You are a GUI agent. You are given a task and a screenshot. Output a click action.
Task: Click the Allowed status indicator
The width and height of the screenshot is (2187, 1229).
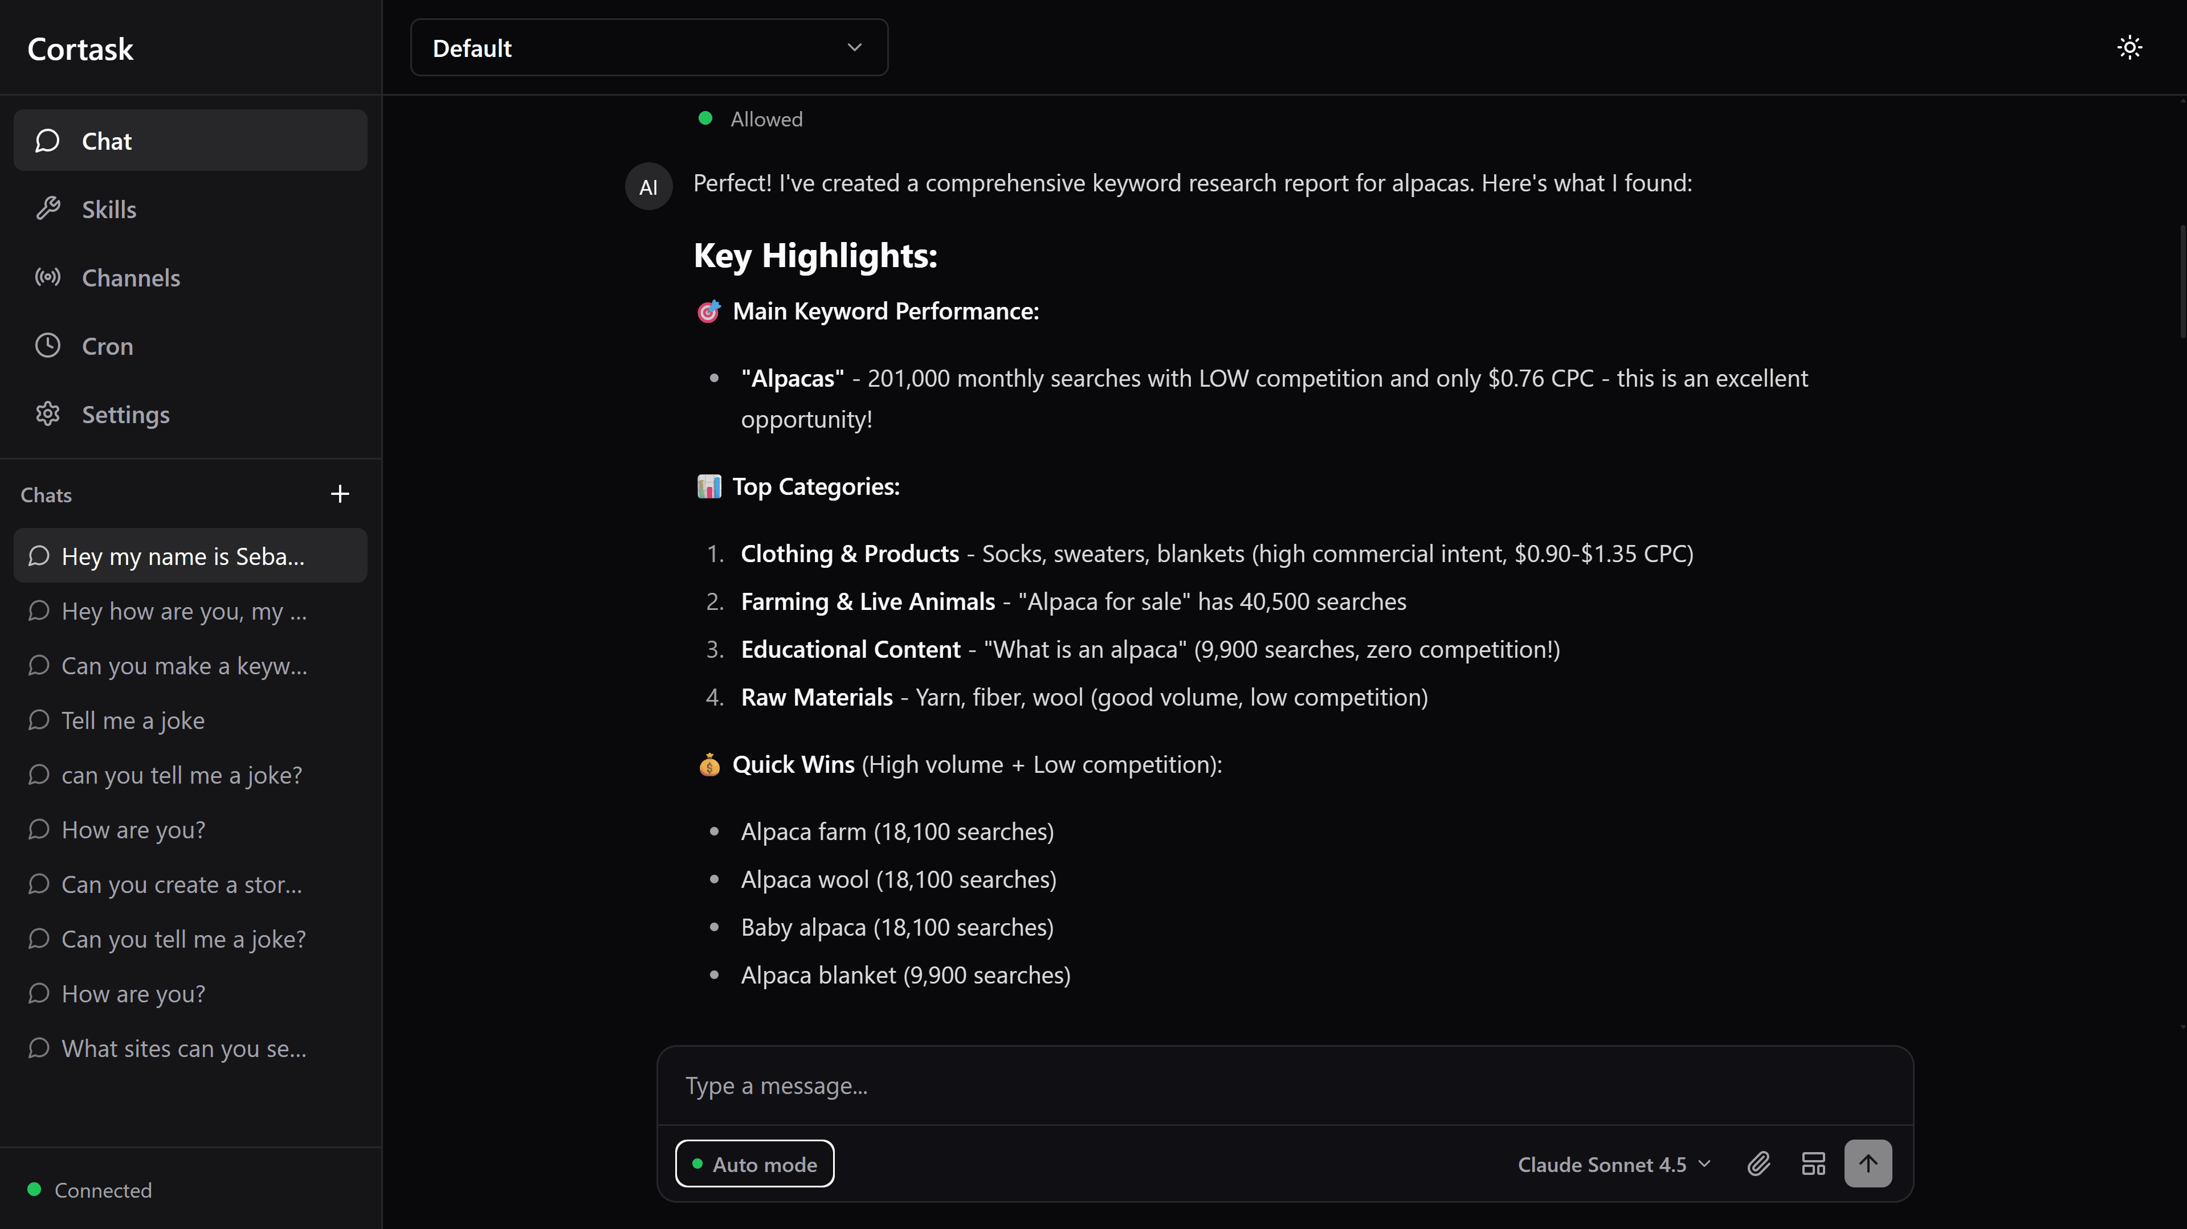coord(749,119)
